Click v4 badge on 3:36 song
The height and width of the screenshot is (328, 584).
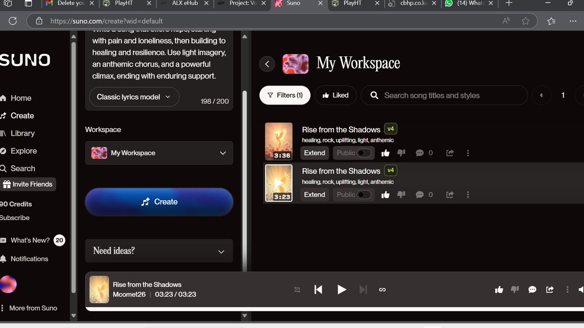[390, 129]
